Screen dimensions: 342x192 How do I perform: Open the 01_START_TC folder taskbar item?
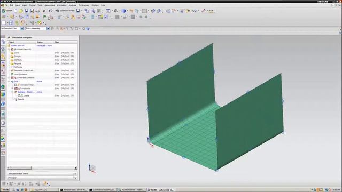(x=44, y=190)
